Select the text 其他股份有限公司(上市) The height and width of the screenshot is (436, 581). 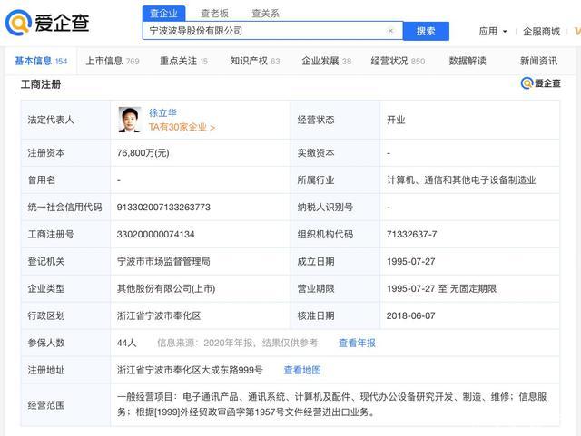click(166, 288)
